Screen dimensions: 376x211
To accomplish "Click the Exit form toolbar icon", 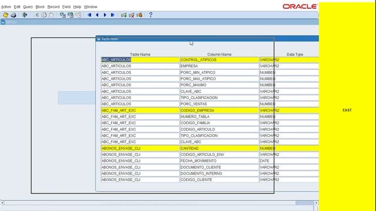I will [x=25, y=15].
